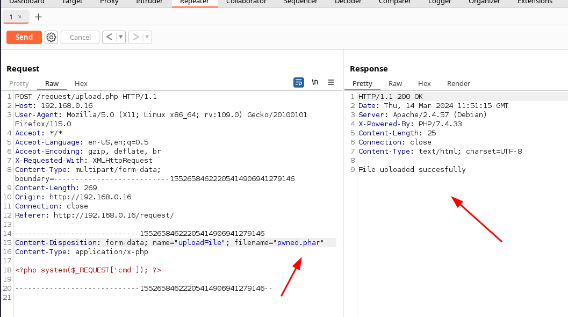
Task: Click the Response panel heading
Action: pos(369,69)
